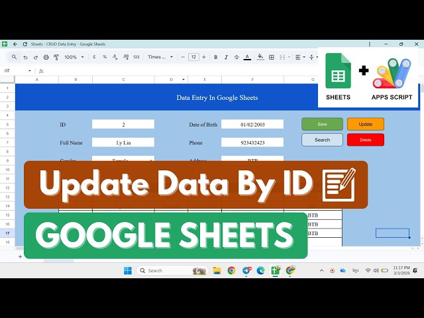The width and height of the screenshot is (424, 318).
Task: Open zoom level 100% dropdown
Action: click(74, 57)
